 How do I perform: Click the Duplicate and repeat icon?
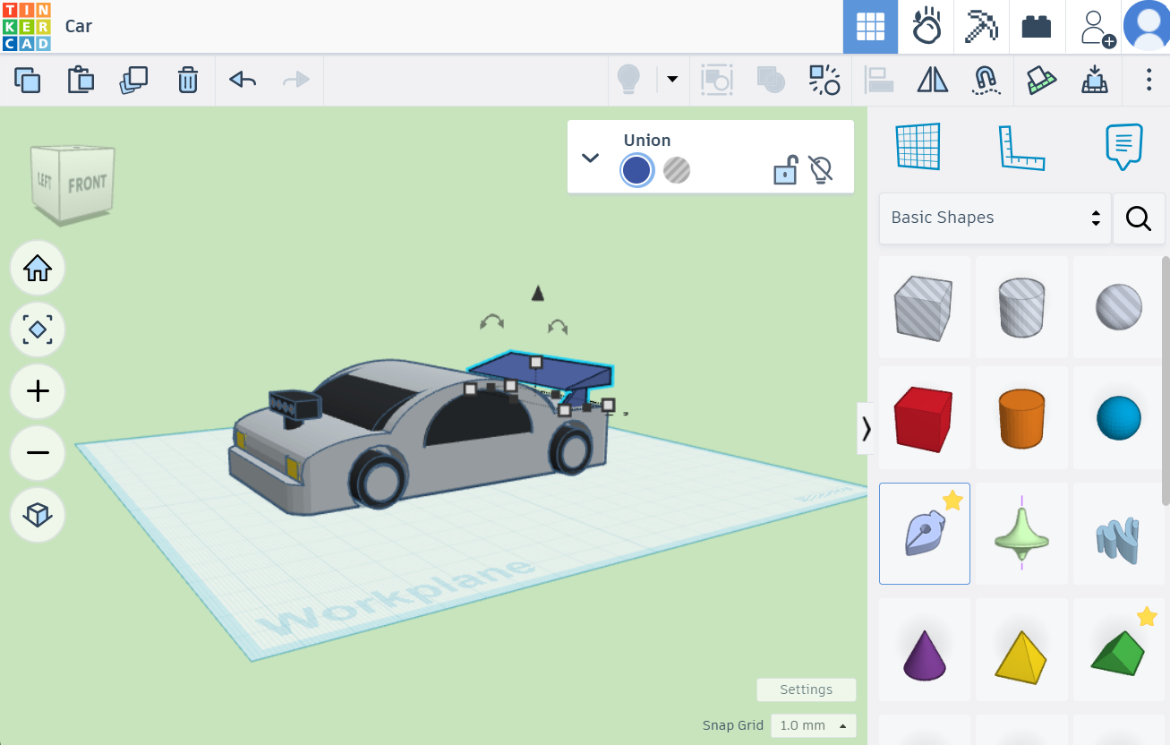(133, 80)
